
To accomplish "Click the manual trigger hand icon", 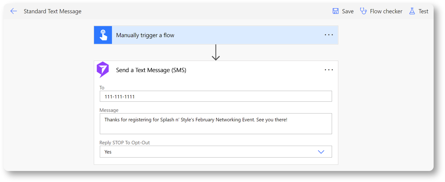I will click(103, 35).
